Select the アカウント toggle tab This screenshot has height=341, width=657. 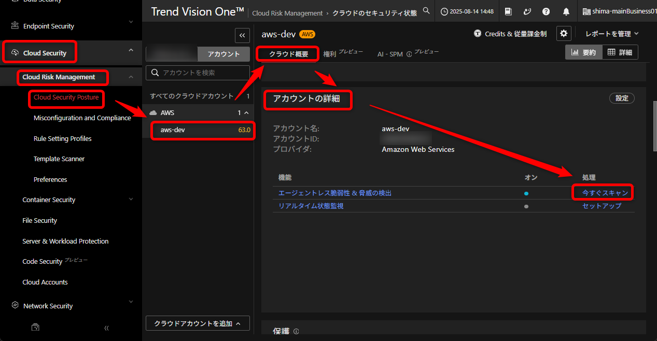pyautogui.click(x=223, y=54)
